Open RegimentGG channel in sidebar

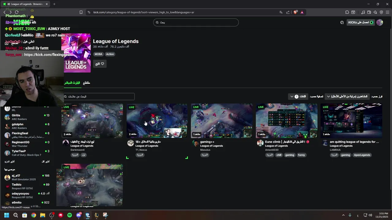(x=27, y=144)
